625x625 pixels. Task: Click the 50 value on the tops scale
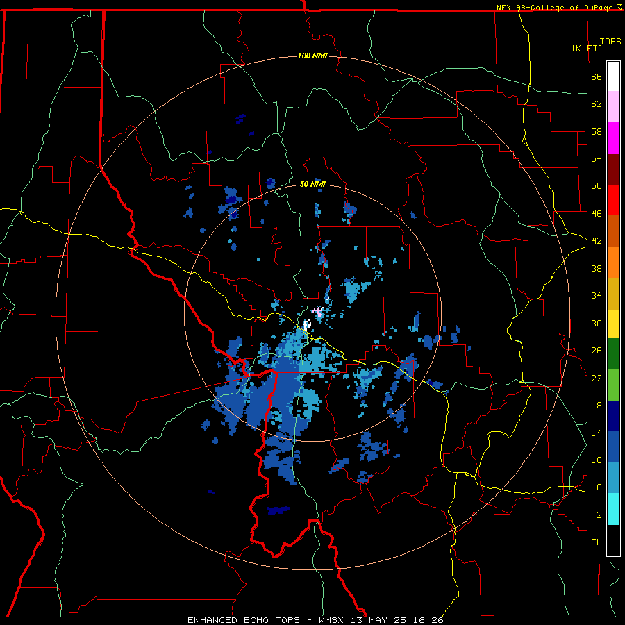tap(597, 185)
